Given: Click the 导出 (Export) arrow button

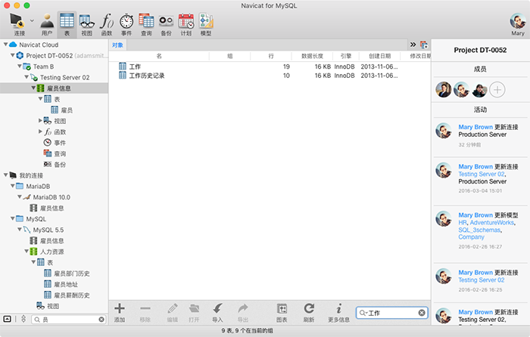Looking at the screenshot, I should pyautogui.click(x=243, y=313).
